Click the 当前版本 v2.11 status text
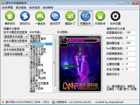This screenshot has height=105, width=140. (74, 102)
